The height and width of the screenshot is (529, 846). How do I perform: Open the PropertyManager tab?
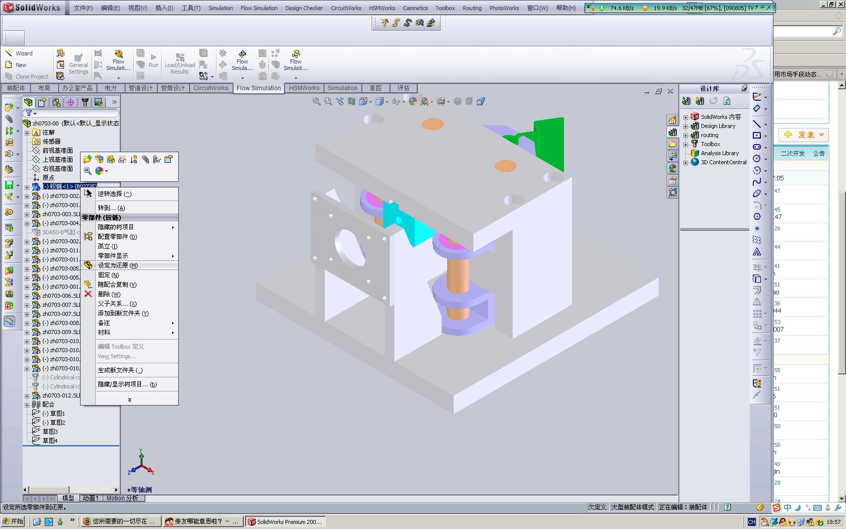tap(42, 102)
